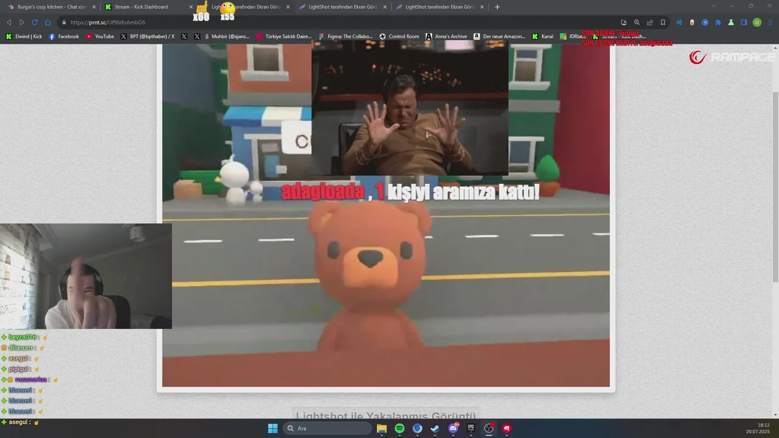
Task: Click the blue sound-wave extension icon
Action: click(x=679, y=23)
